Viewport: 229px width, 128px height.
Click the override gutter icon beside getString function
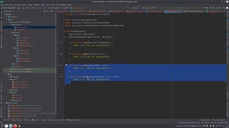click(61, 77)
